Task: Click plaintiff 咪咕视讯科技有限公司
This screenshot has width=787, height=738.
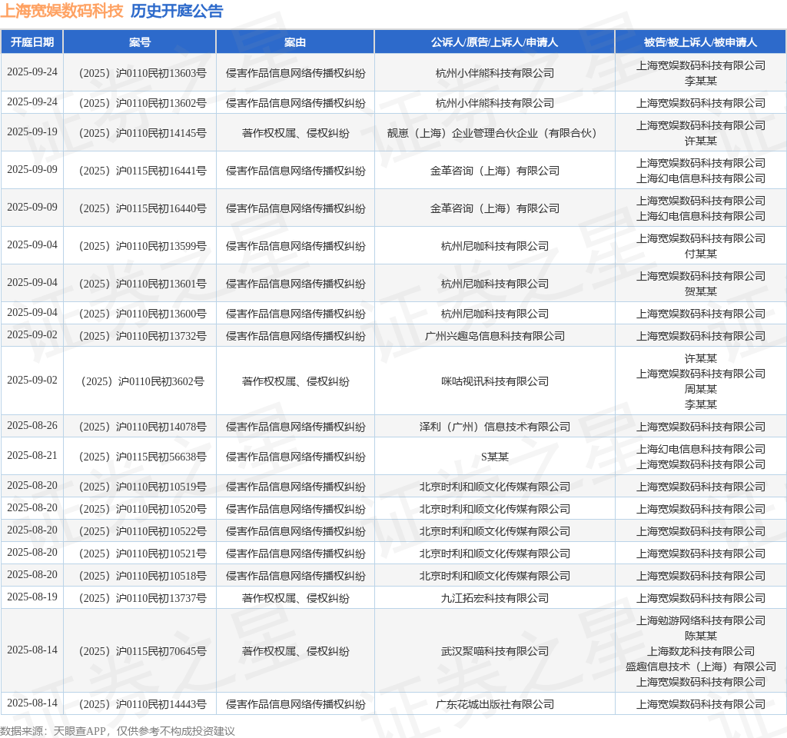Action: pos(494,381)
